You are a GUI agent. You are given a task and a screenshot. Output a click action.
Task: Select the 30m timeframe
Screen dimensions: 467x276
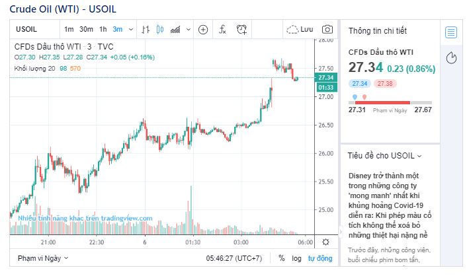(86, 29)
